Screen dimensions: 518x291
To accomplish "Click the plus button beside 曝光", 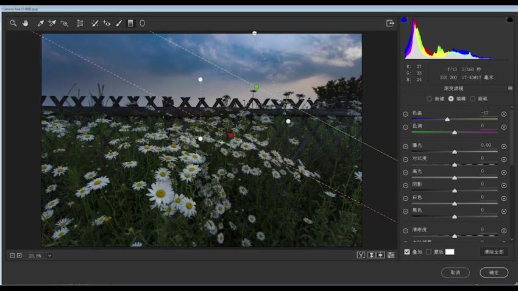I will 503,146.
